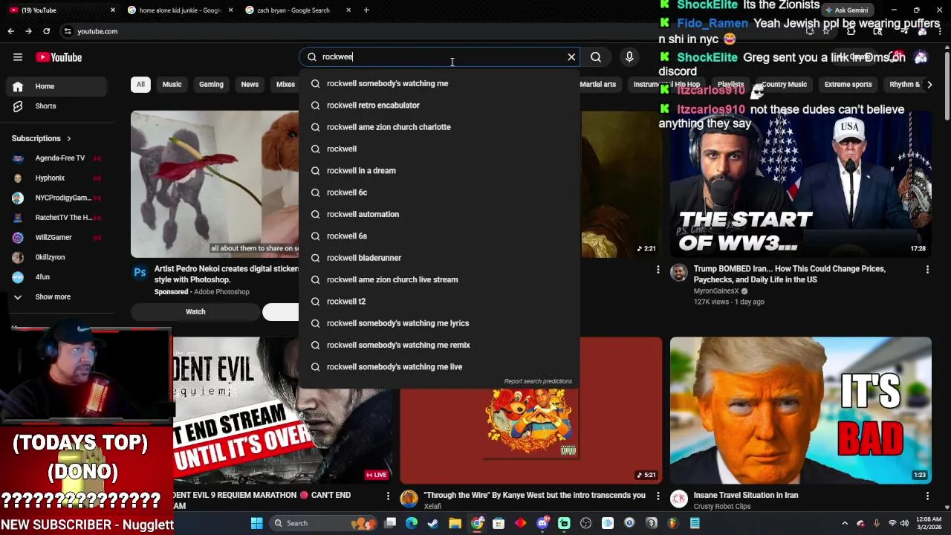Go to the YouTube logo home

point(59,57)
